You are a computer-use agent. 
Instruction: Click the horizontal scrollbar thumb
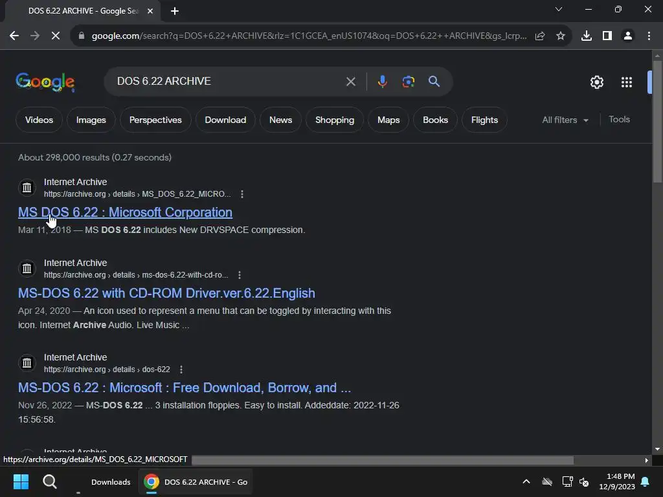point(383,460)
